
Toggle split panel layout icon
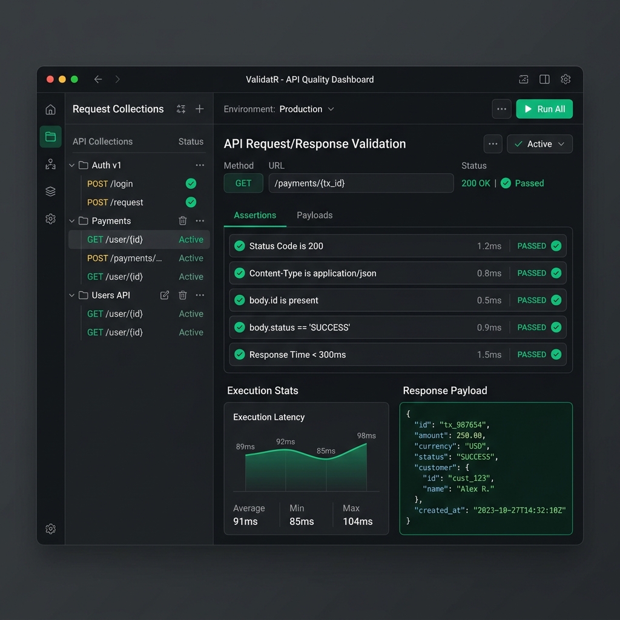544,79
